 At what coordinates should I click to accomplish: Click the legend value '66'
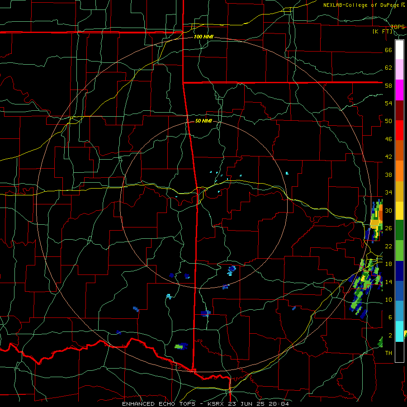(388, 50)
